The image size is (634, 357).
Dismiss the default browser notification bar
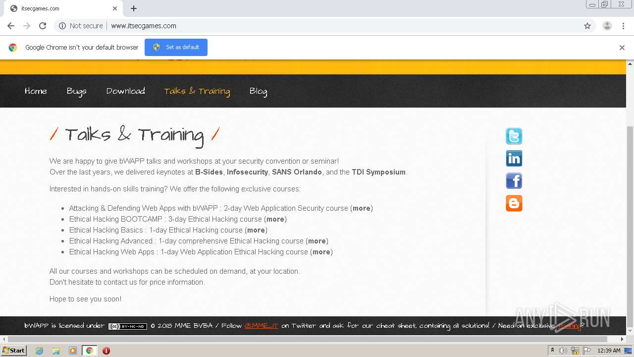pos(622,48)
